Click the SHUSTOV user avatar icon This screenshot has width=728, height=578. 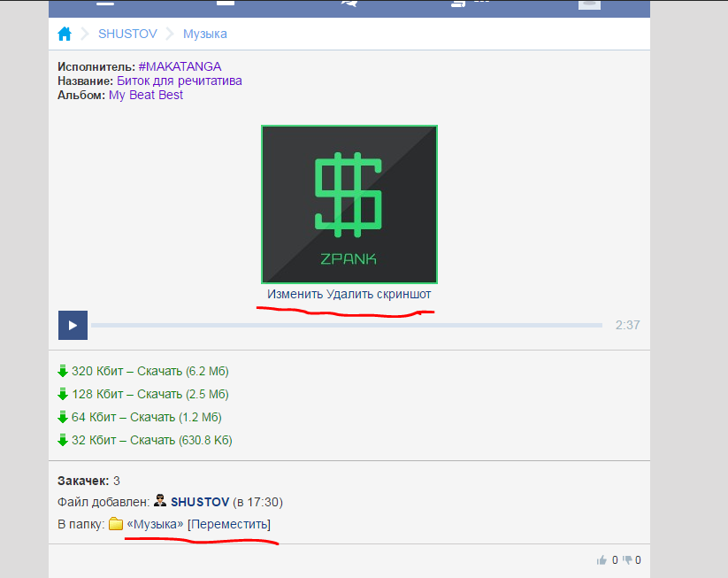coord(160,502)
